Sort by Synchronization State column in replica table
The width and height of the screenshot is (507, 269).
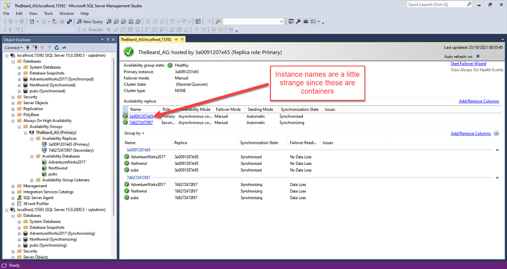pos(299,109)
